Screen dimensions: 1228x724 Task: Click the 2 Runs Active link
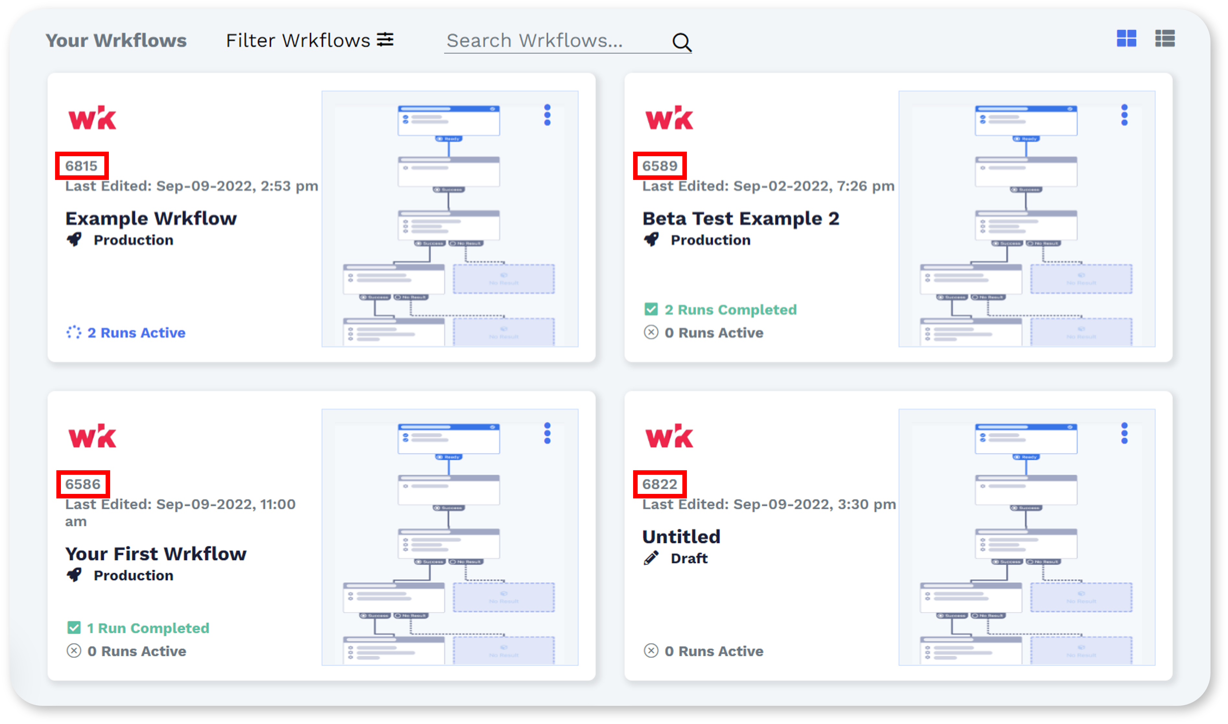point(136,333)
